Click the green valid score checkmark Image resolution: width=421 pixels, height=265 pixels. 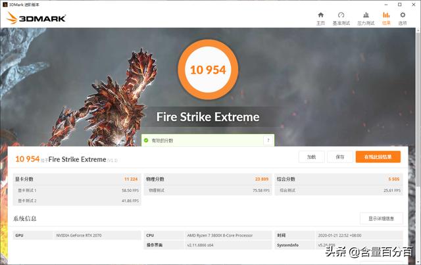[x=146, y=140]
